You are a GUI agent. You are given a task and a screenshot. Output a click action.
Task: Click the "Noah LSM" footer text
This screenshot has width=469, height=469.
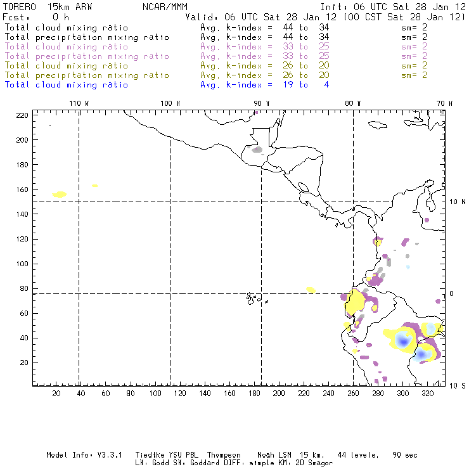click(x=274, y=455)
